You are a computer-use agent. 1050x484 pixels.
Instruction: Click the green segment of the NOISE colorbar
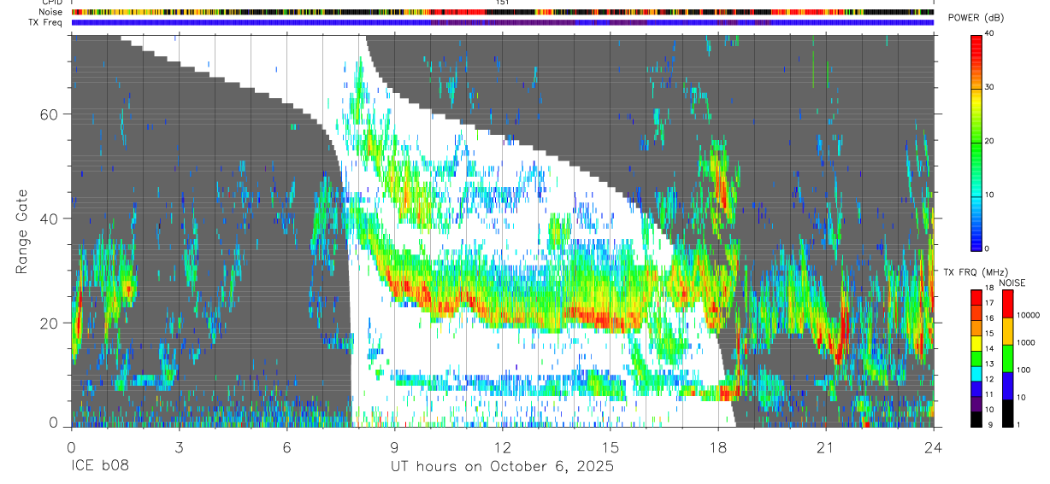[1007, 359]
